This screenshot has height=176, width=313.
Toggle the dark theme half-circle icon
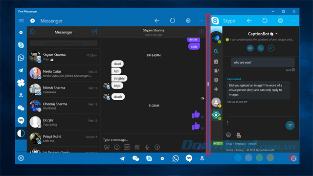21,133
